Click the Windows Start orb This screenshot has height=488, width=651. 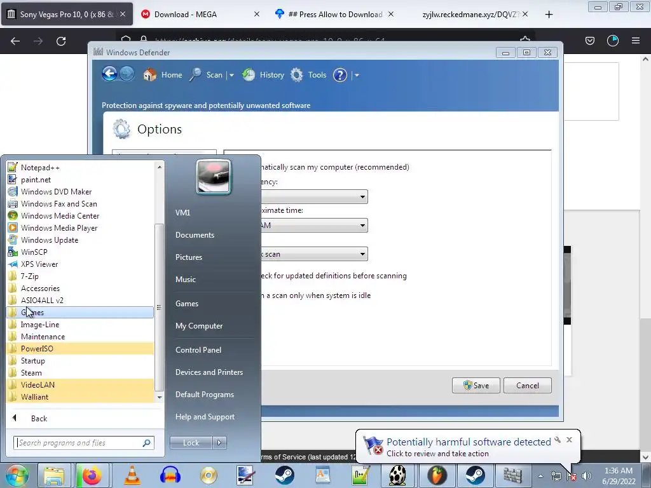[17, 475]
